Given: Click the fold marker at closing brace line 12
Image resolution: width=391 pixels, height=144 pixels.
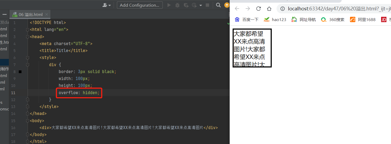Looking at the screenshot, I should (27, 99).
